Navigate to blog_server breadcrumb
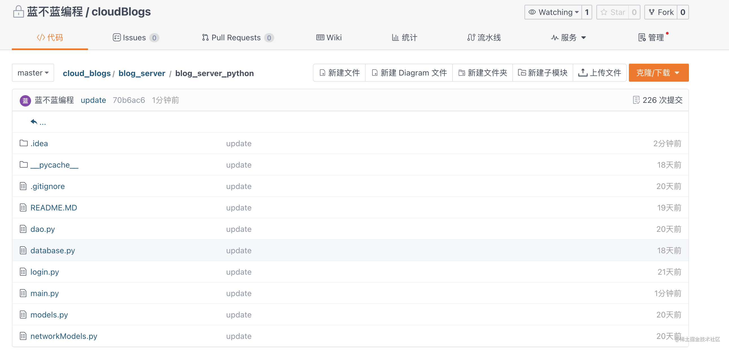729x351 pixels. tap(142, 73)
